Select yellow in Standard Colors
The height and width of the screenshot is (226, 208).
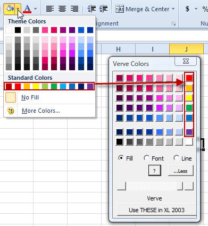tap(36, 86)
